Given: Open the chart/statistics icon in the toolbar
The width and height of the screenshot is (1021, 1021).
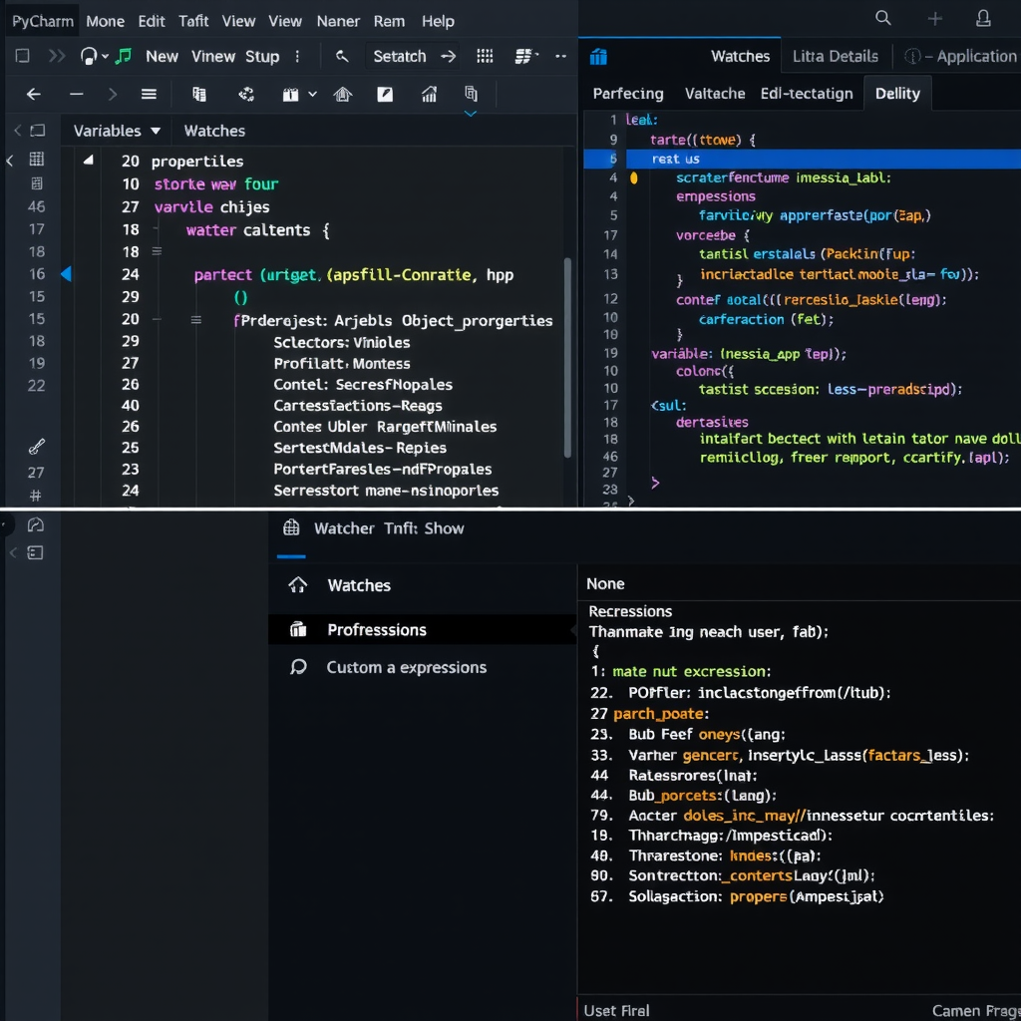Looking at the screenshot, I should click(428, 95).
